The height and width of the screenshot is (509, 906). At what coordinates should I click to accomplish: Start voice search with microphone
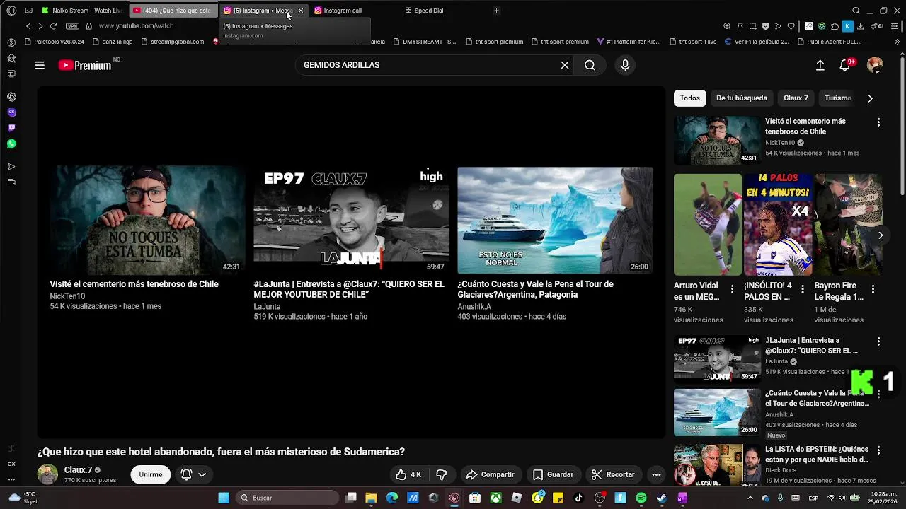click(625, 65)
